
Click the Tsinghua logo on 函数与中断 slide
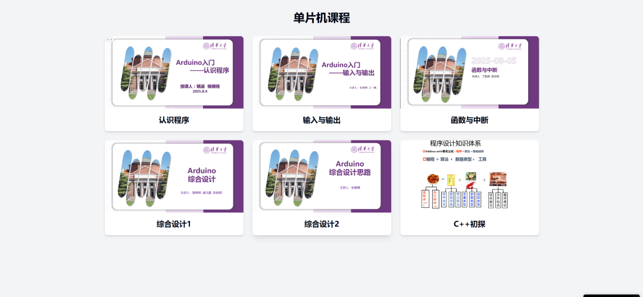coord(510,46)
